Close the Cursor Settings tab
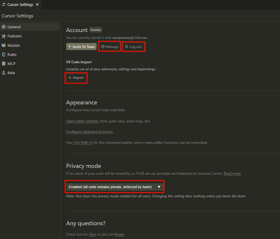Screen dimensions: 280x239 [37, 4]
